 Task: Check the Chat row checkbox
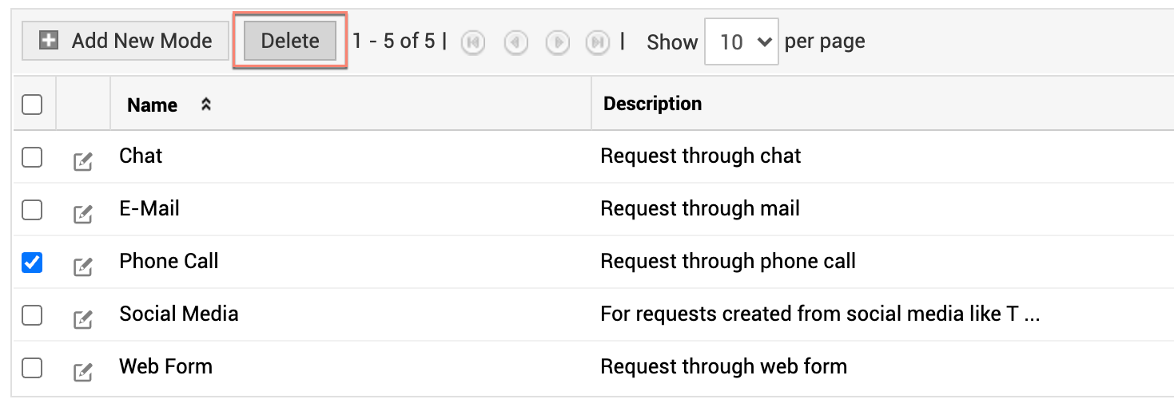click(x=32, y=157)
